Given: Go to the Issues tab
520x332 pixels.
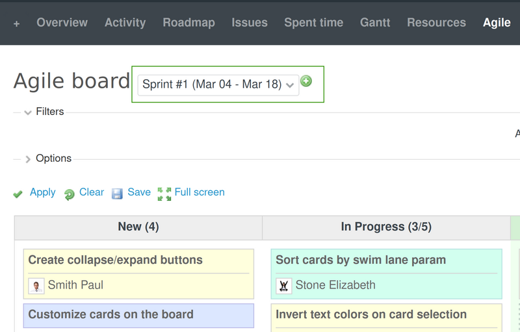Looking at the screenshot, I should (250, 22).
